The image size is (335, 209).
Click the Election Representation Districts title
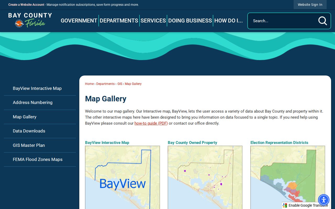click(279, 143)
